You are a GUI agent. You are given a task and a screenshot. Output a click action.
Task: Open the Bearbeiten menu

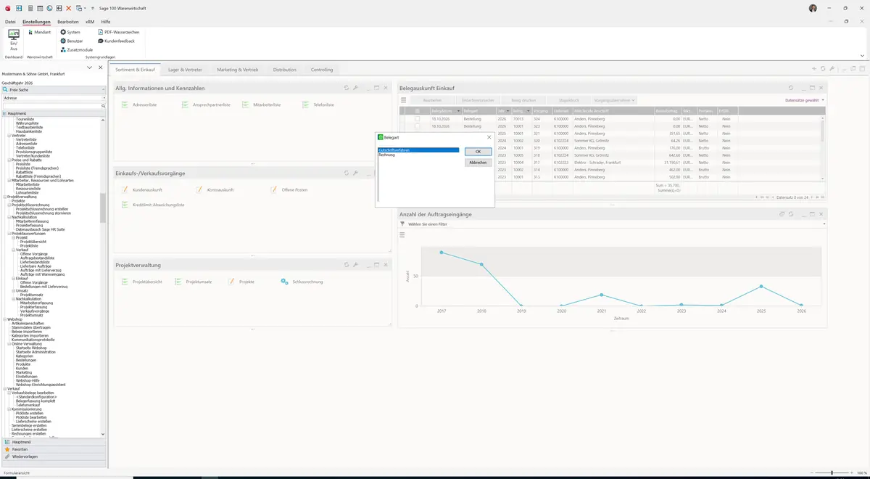68,22
